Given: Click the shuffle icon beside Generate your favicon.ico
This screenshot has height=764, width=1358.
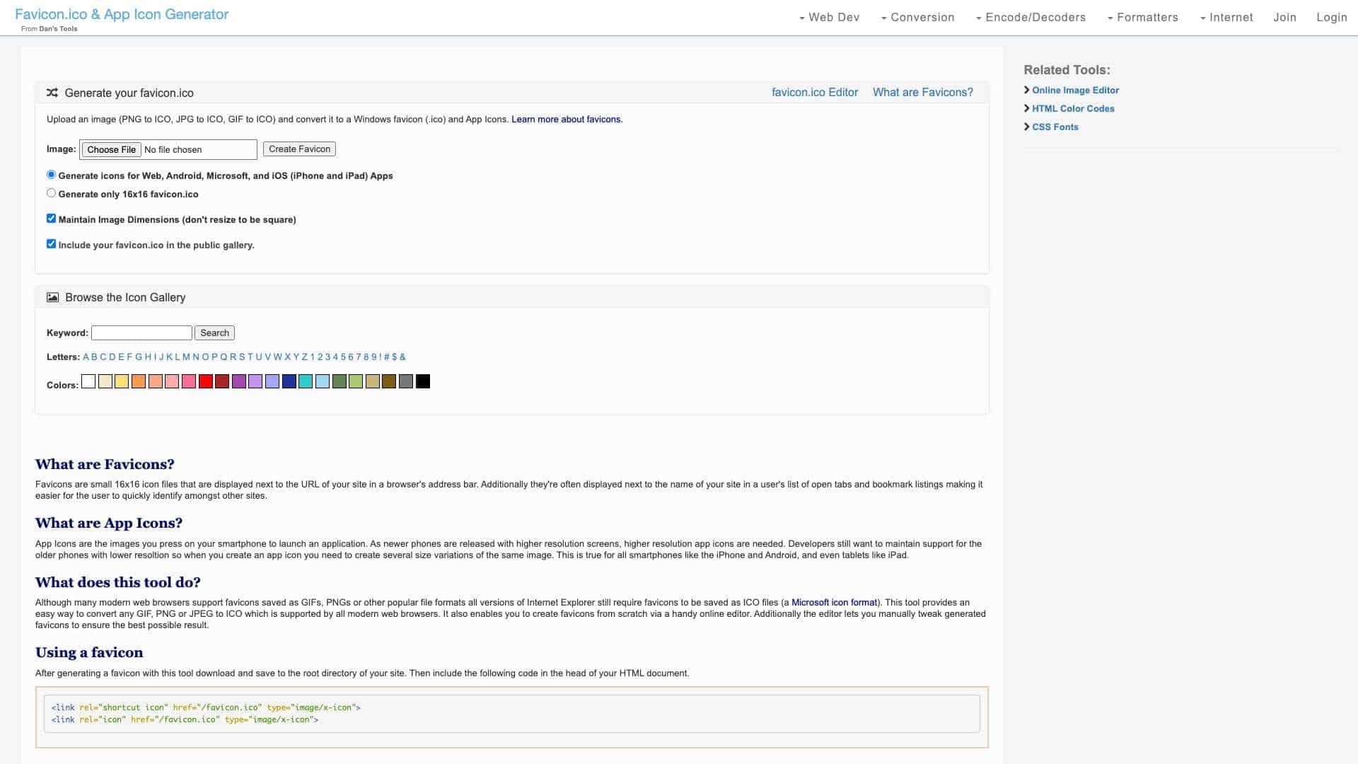Looking at the screenshot, I should [x=52, y=93].
